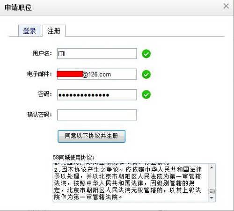Viewport: 234px width, 211px height.
Task: Click the agreement box's scroll down arrow
Action: [212, 198]
